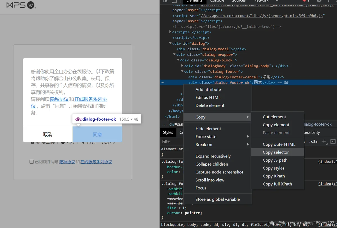The height and width of the screenshot is (228, 337).
Task: Select Copy styles
Action: coord(277,168)
